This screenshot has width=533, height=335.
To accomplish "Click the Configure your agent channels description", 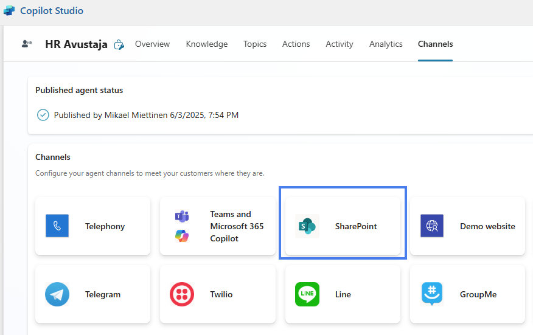I will [150, 173].
